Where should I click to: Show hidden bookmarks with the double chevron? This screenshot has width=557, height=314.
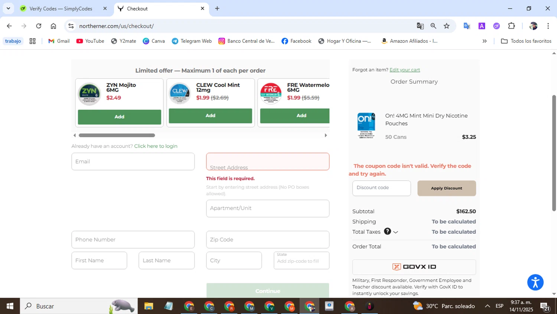(485, 41)
